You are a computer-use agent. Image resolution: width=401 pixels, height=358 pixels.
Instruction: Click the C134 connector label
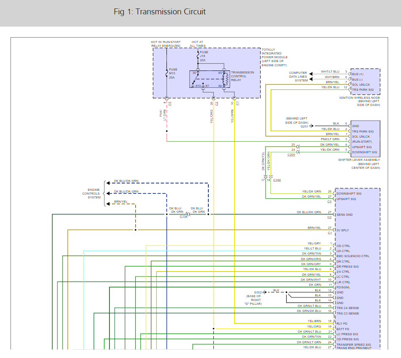[x=183, y=217]
